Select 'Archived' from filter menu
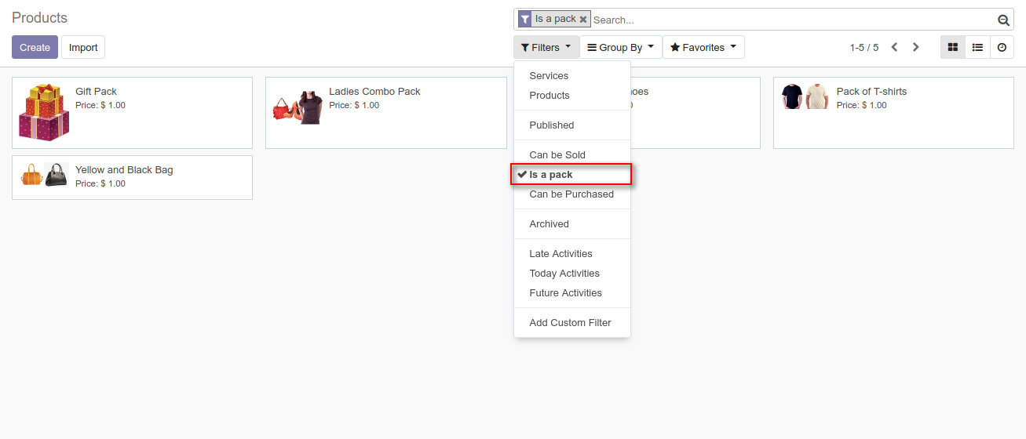 point(549,224)
